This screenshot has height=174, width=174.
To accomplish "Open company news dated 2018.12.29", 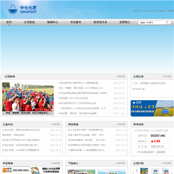I will point(83,108).
